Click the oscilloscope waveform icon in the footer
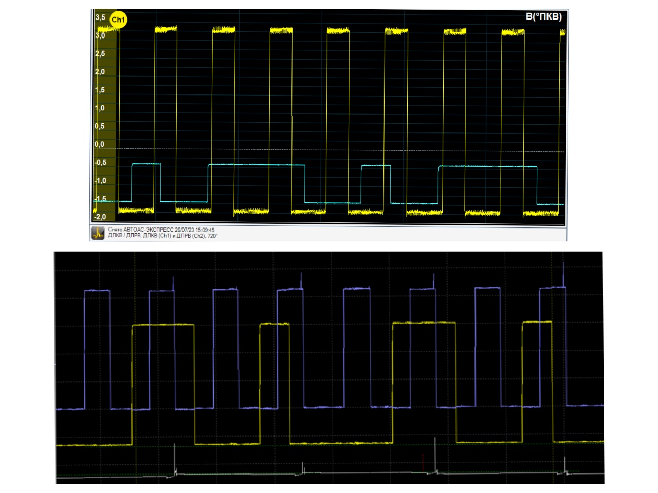 pyautogui.click(x=98, y=233)
